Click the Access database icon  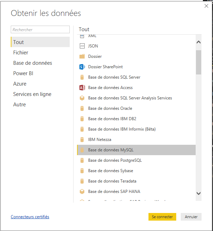[82, 88]
